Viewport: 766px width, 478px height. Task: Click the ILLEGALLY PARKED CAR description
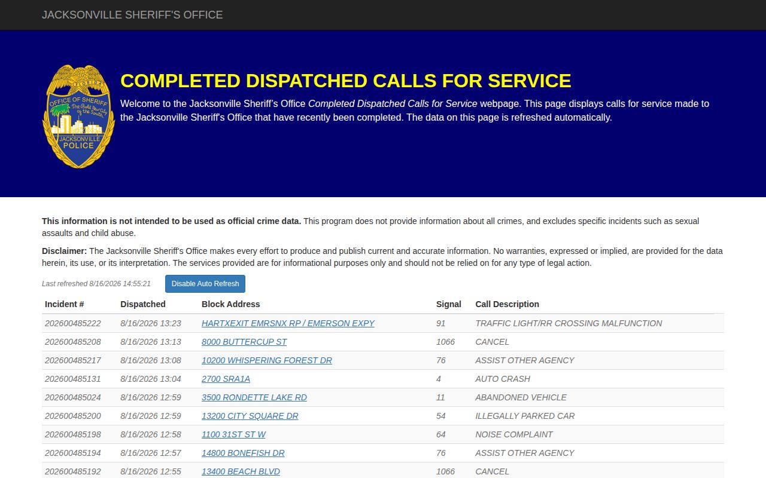tap(525, 416)
